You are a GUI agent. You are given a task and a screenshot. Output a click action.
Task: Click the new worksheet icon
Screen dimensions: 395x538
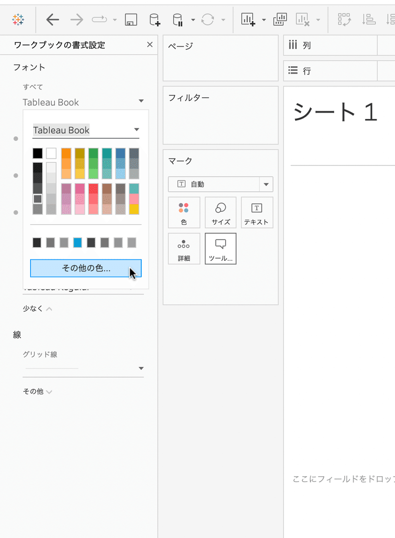[x=247, y=20]
